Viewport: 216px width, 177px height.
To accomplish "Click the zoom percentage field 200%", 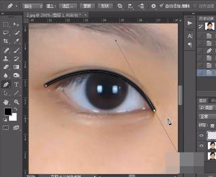I will [x=31, y=176].
